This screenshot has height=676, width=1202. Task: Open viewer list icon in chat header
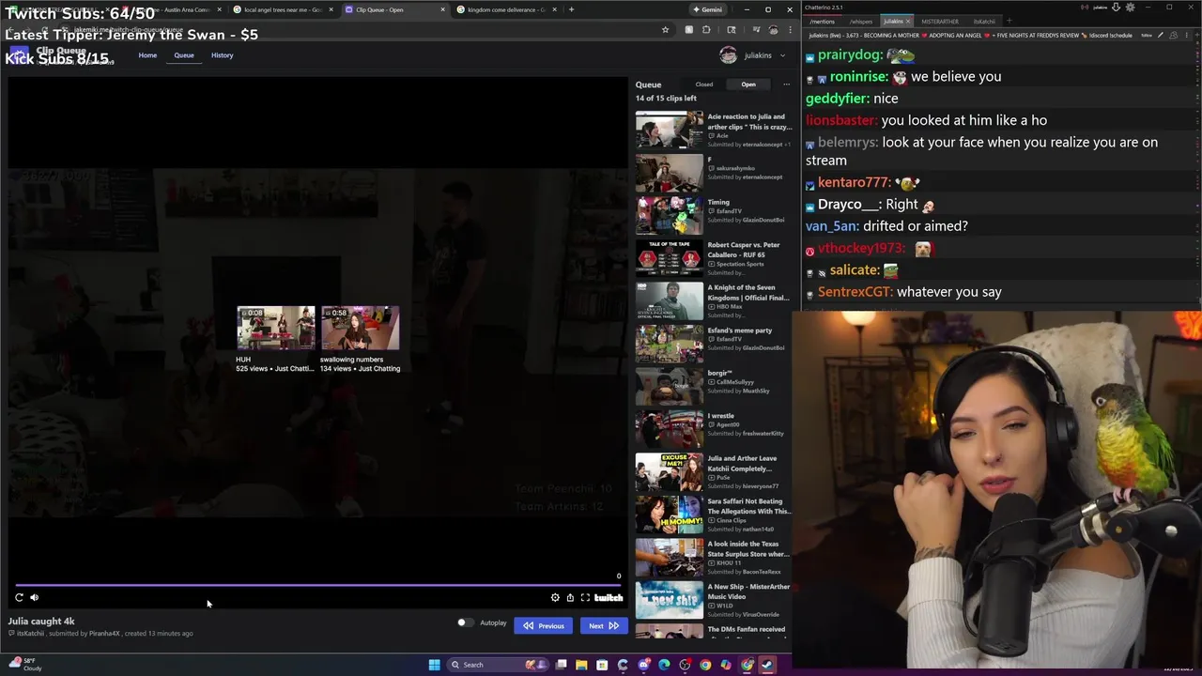[1173, 35]
